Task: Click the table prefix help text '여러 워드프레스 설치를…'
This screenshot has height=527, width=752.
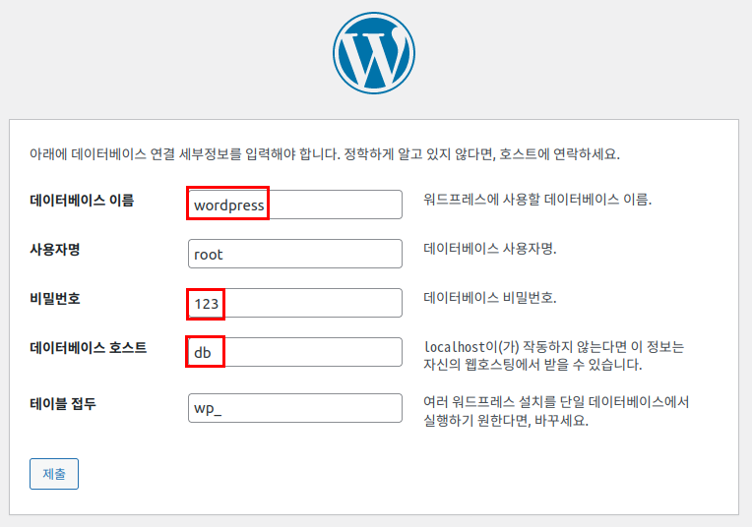Action: pos(556,411)
